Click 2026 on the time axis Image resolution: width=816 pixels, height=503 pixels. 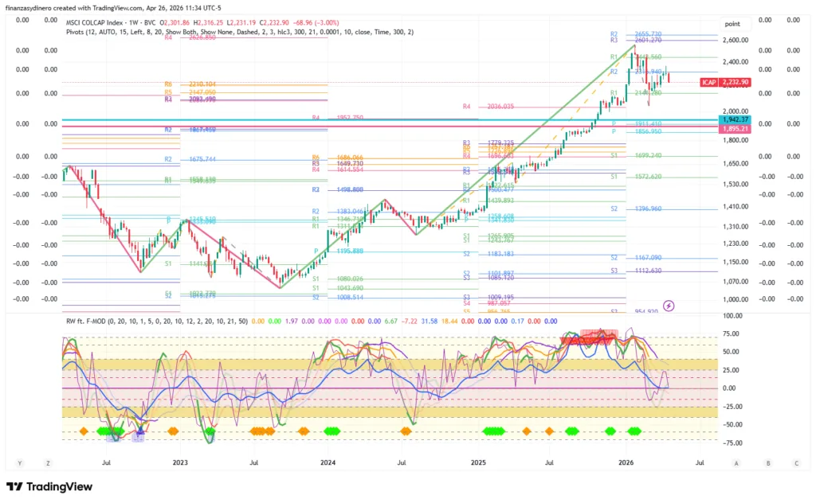[x=626, y=462]
